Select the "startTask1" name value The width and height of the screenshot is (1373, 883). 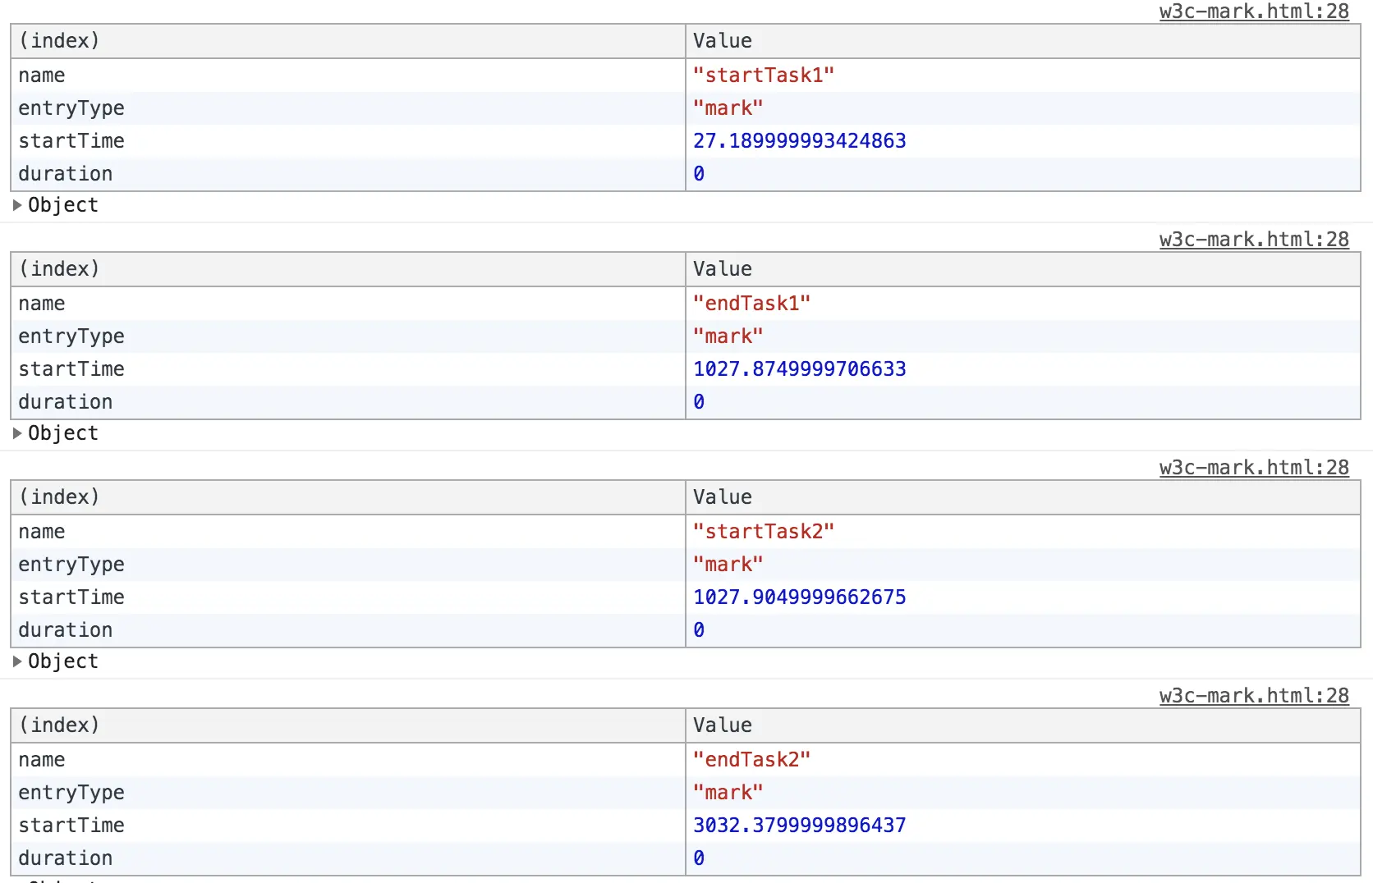[764, 75]
